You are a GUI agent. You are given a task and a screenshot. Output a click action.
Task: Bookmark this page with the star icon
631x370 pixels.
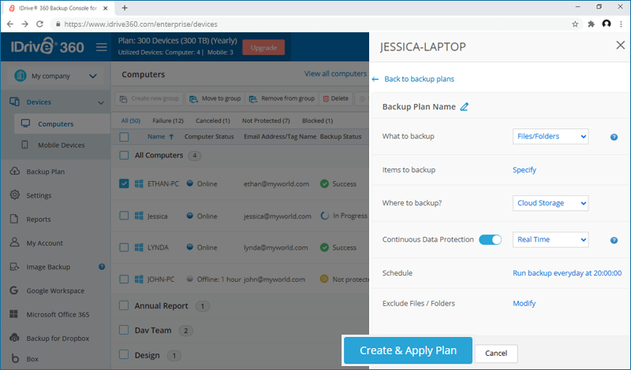coord(575,24)
